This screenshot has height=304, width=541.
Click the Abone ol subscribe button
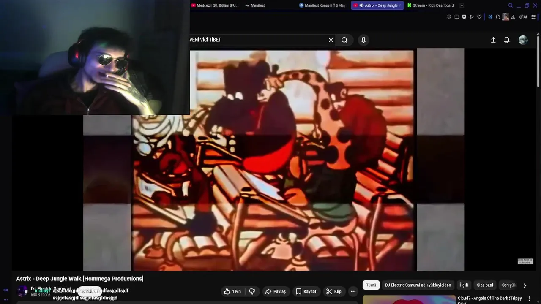[x=90, y=291]
